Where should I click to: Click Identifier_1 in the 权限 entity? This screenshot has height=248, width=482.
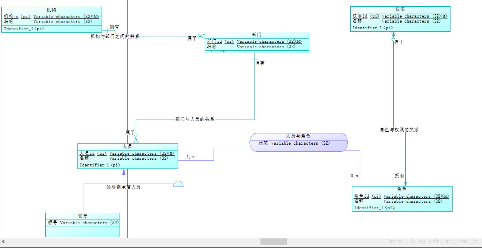pos(373,28)
